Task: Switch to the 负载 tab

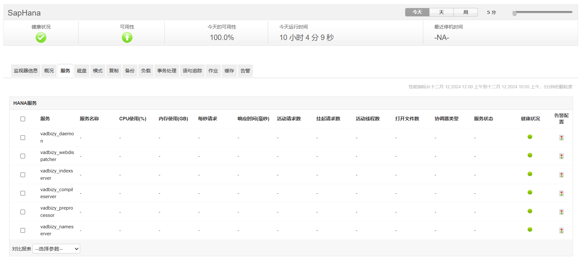Action: click(146, 71)
